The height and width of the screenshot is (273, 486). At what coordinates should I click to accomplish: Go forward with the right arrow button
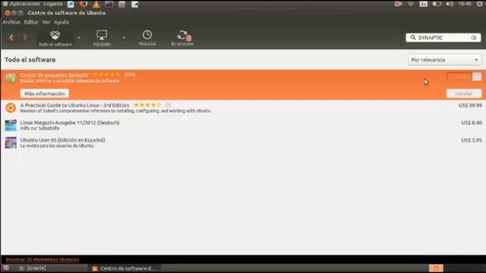pos(24,38)
